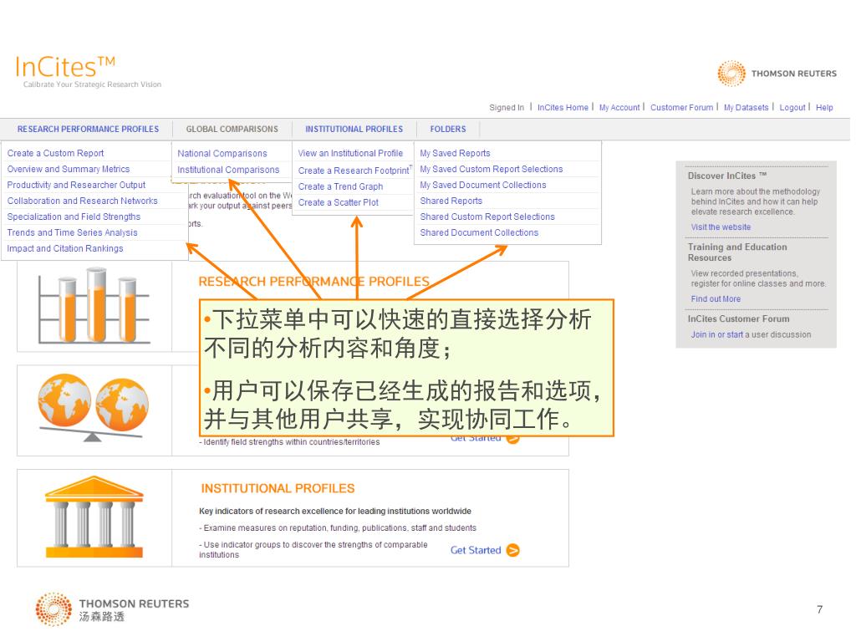
Task: Click the InCites Customer Forum heading
Action: [x=738, y=318]
